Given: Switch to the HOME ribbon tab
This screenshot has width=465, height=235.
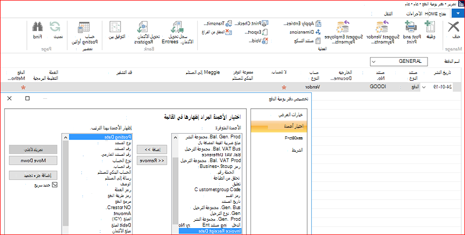Looking at the screenshot, I should 435,14.
